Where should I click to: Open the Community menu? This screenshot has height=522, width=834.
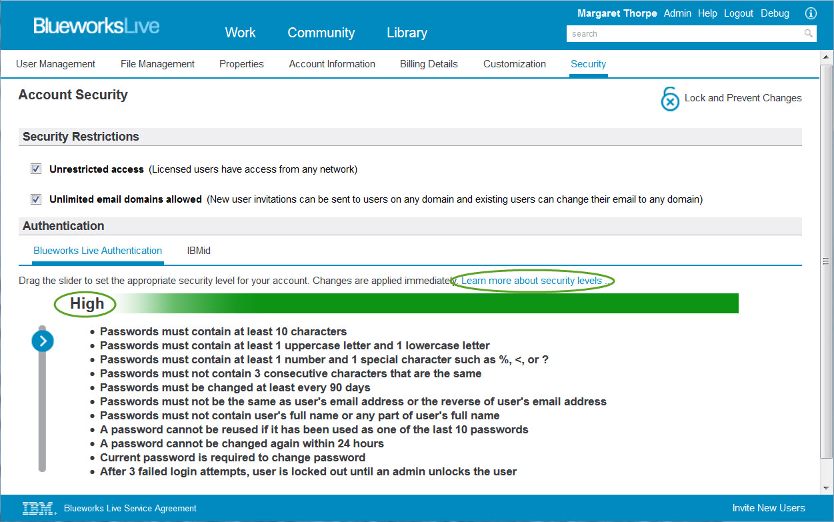pyautogui.click(x=321, y=33)
